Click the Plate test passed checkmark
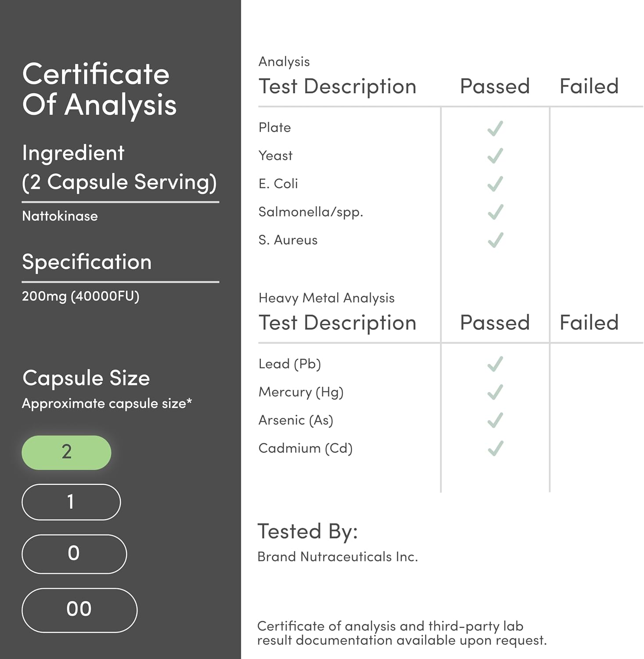This screenshot has width=644, height=659. click(x=495, y=128)
